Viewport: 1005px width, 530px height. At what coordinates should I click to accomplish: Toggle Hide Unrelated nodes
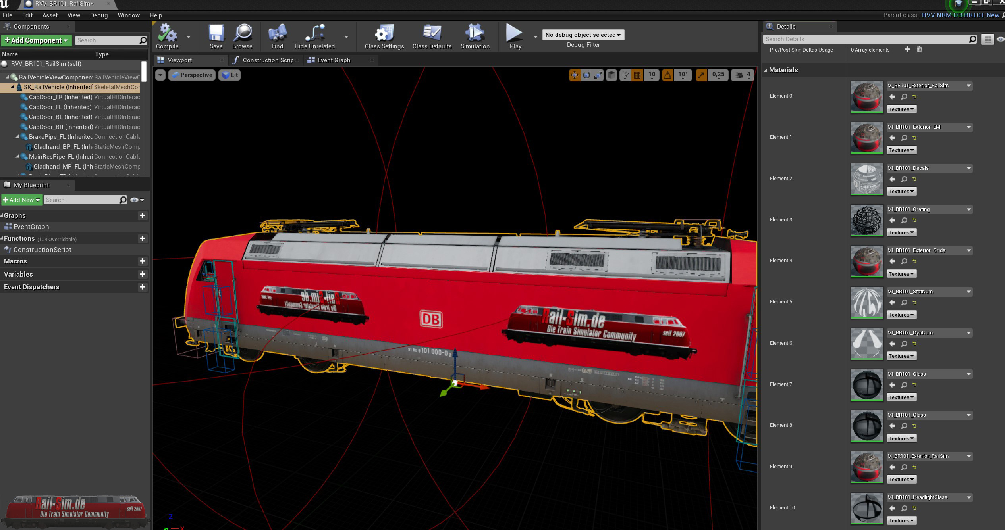(314, 36)
